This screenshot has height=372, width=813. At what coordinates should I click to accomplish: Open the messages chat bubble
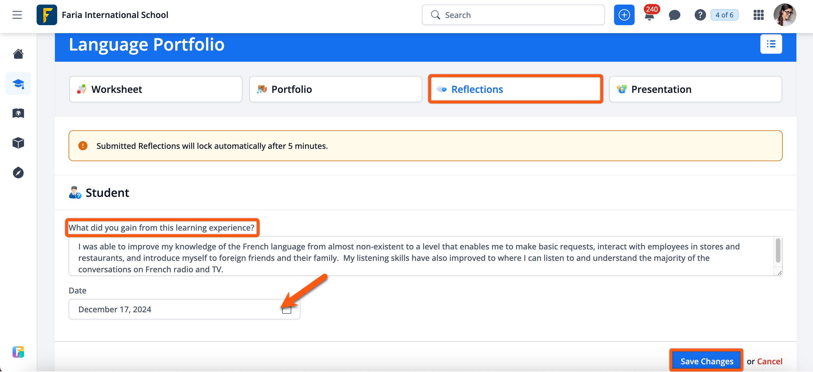[674, 15]
